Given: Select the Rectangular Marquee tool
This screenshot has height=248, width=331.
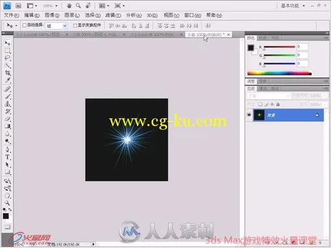Looking at the screenshot, I should pos(7,50).
